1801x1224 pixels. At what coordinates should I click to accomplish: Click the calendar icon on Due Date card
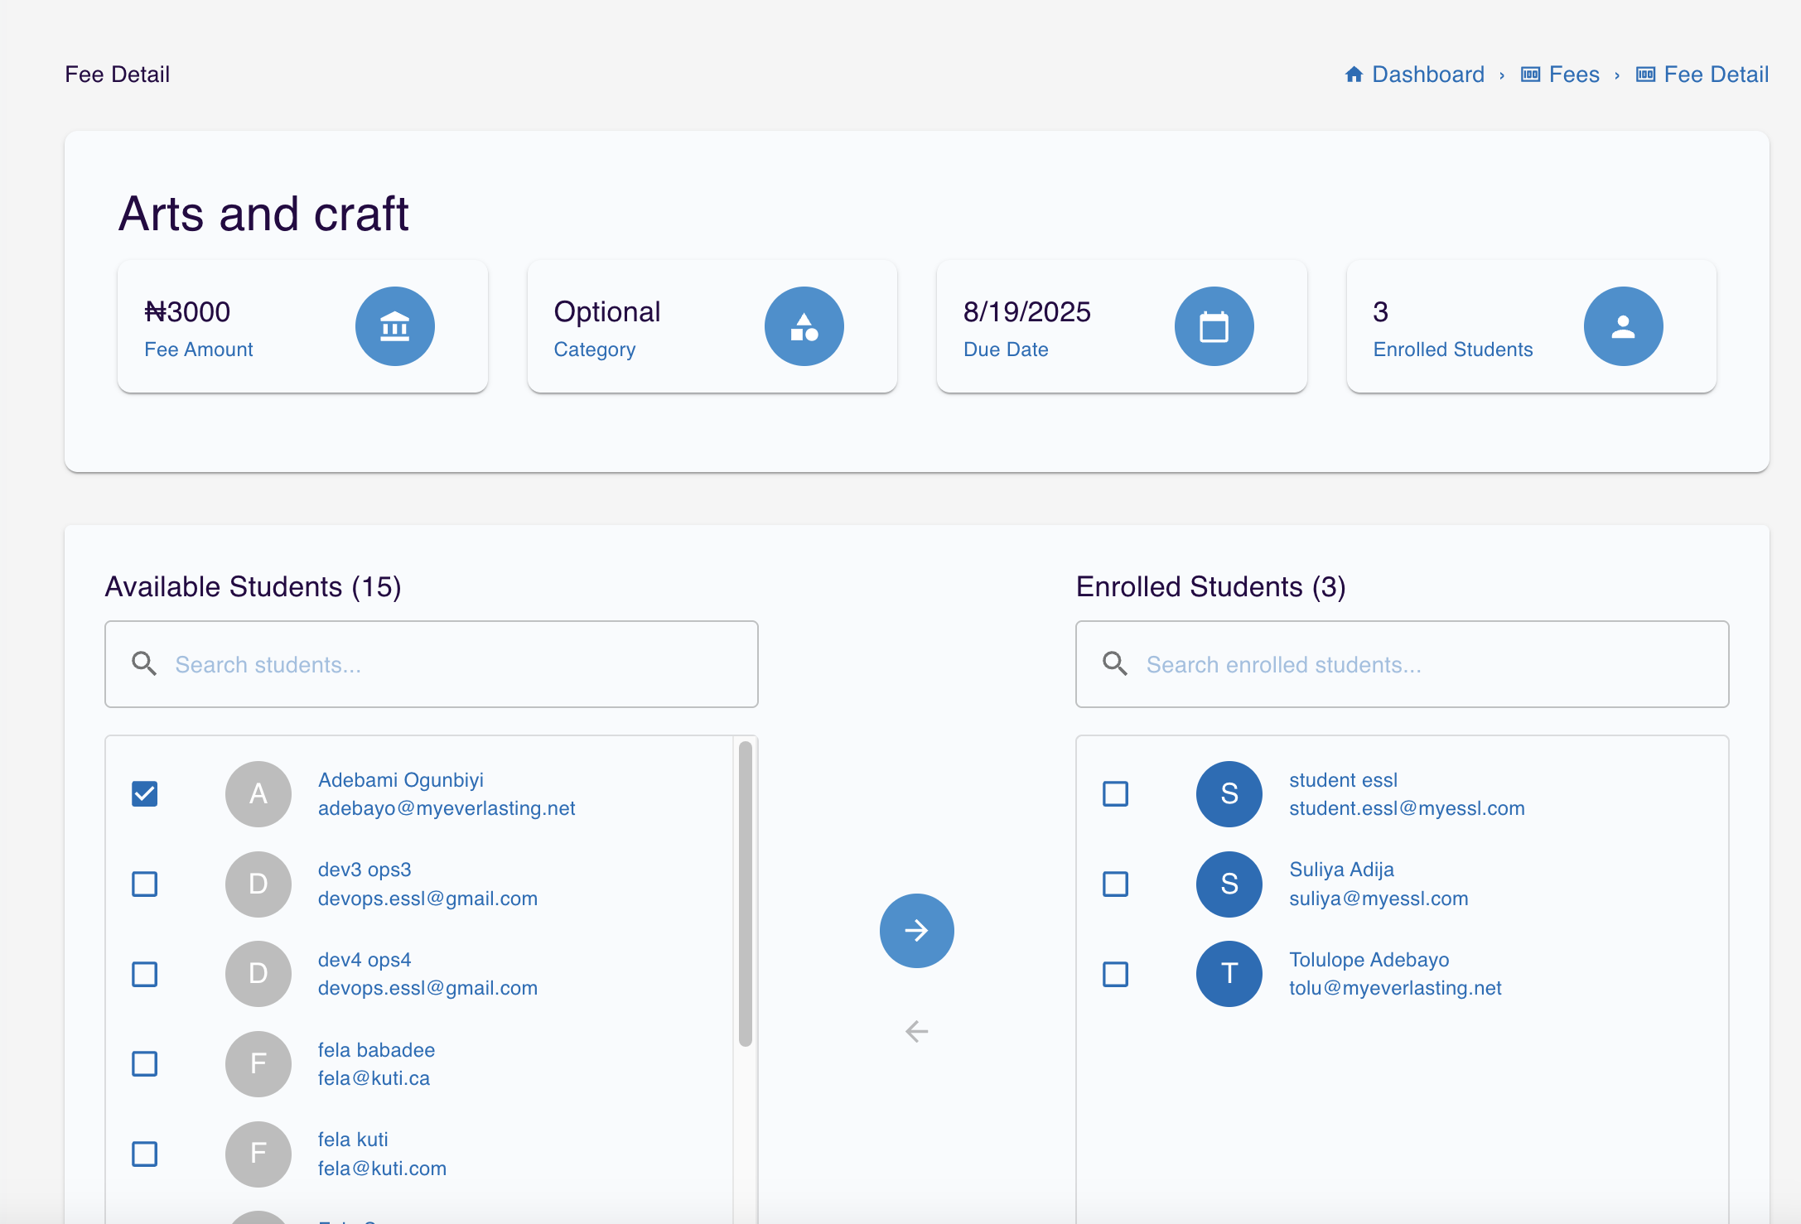(x=1214, y=326)
